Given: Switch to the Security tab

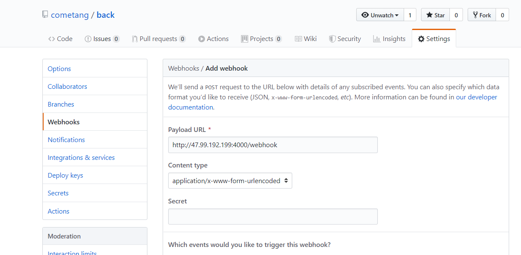Looking at the screenshot, I should click(x=345, y=38).
